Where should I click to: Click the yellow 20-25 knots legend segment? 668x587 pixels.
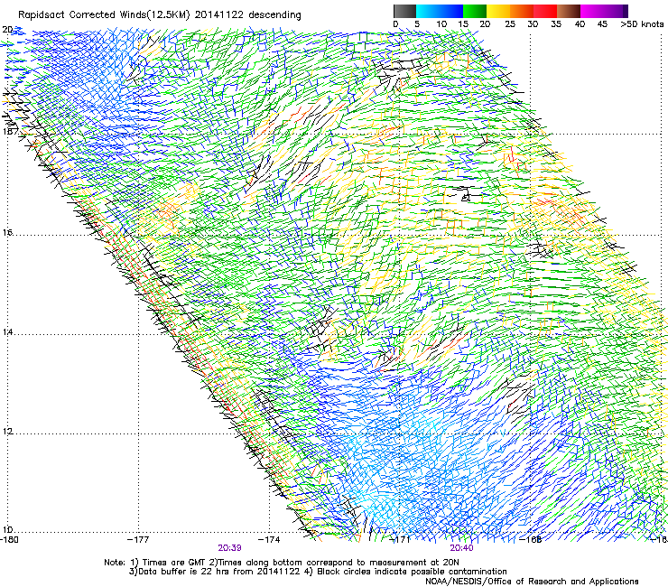498,11
